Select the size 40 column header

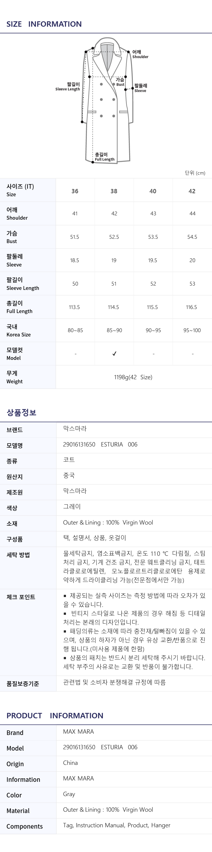coord(153,191)
